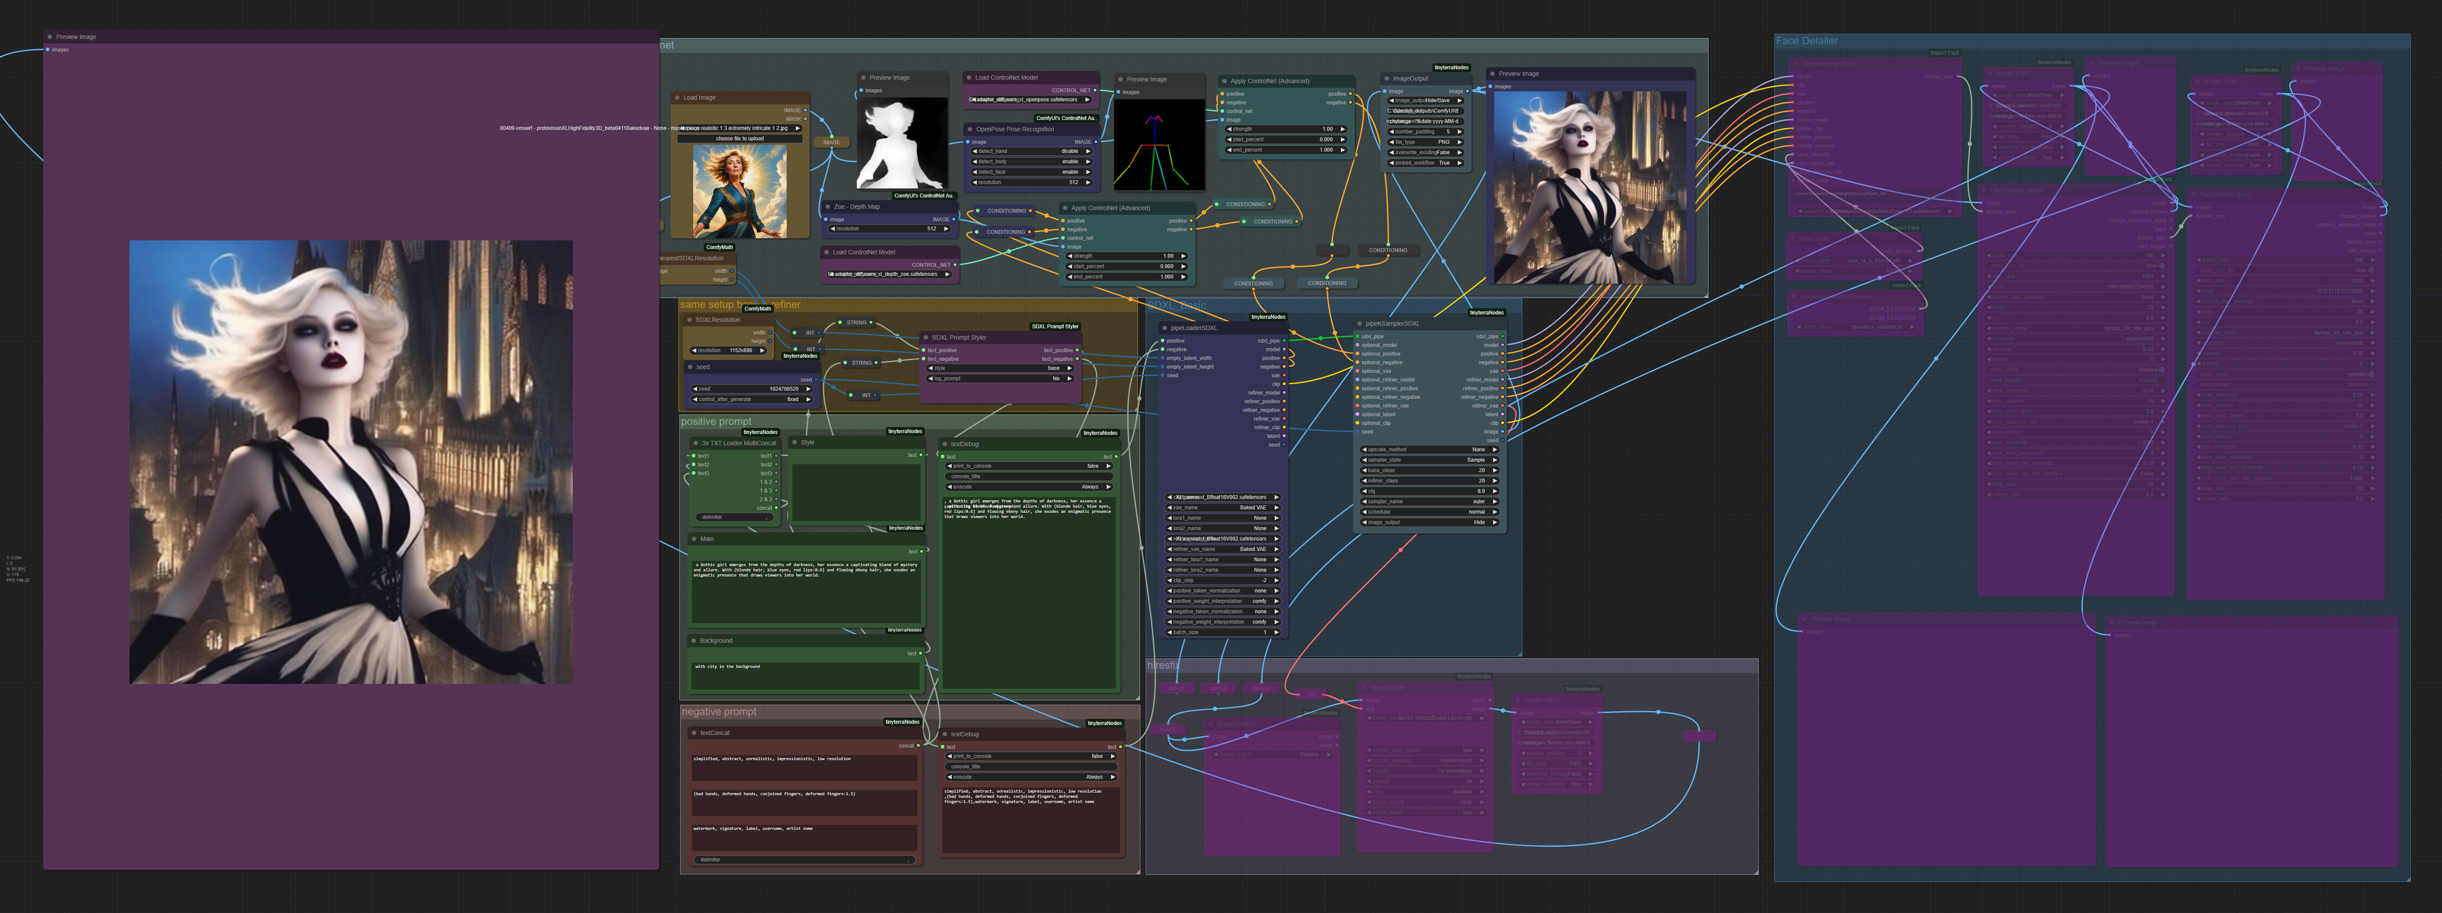The height and width of the screenshot is (913, 2442).
Task: Collapse the Load ControlNet Model node for openpose
Action: coord(969,78)
